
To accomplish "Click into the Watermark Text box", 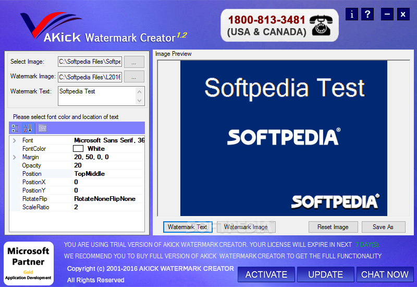I will [97, 96].
